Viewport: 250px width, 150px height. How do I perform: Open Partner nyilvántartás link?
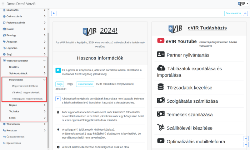[x=188, y=55]
